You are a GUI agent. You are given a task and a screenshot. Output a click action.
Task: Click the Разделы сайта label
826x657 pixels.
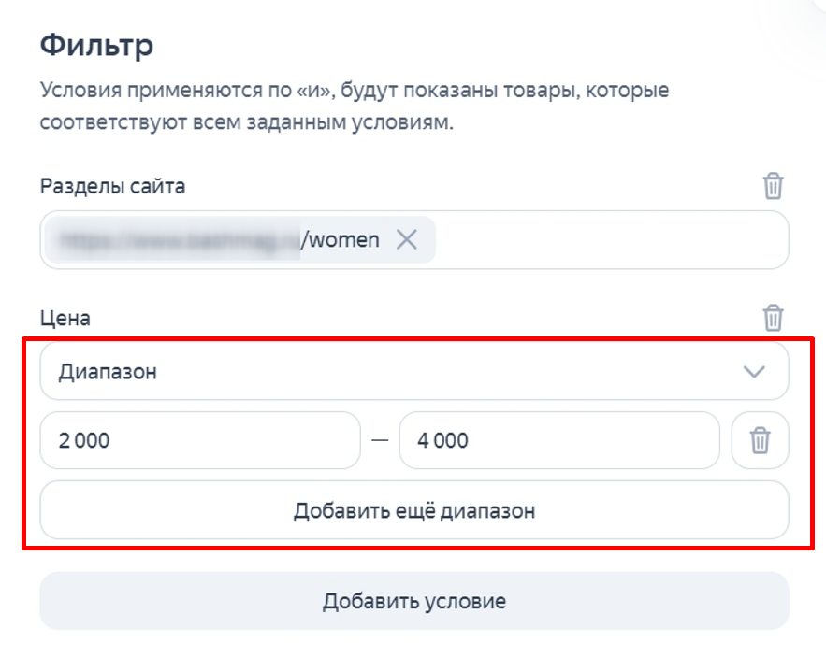click(112, 186)
